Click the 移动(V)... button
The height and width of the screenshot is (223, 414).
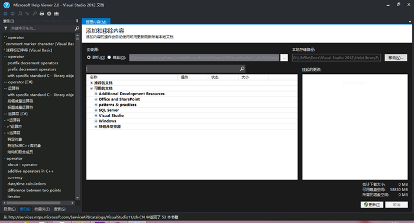coord(396,57)
